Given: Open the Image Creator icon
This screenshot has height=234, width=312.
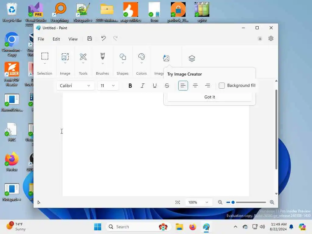Looking at the screenshot, I should click(166, 58).
